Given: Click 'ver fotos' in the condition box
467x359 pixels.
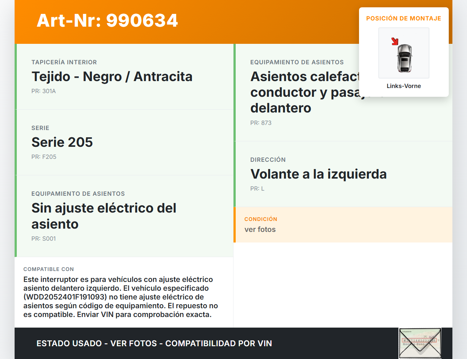Looking at the screenshot, I should 260,229.
